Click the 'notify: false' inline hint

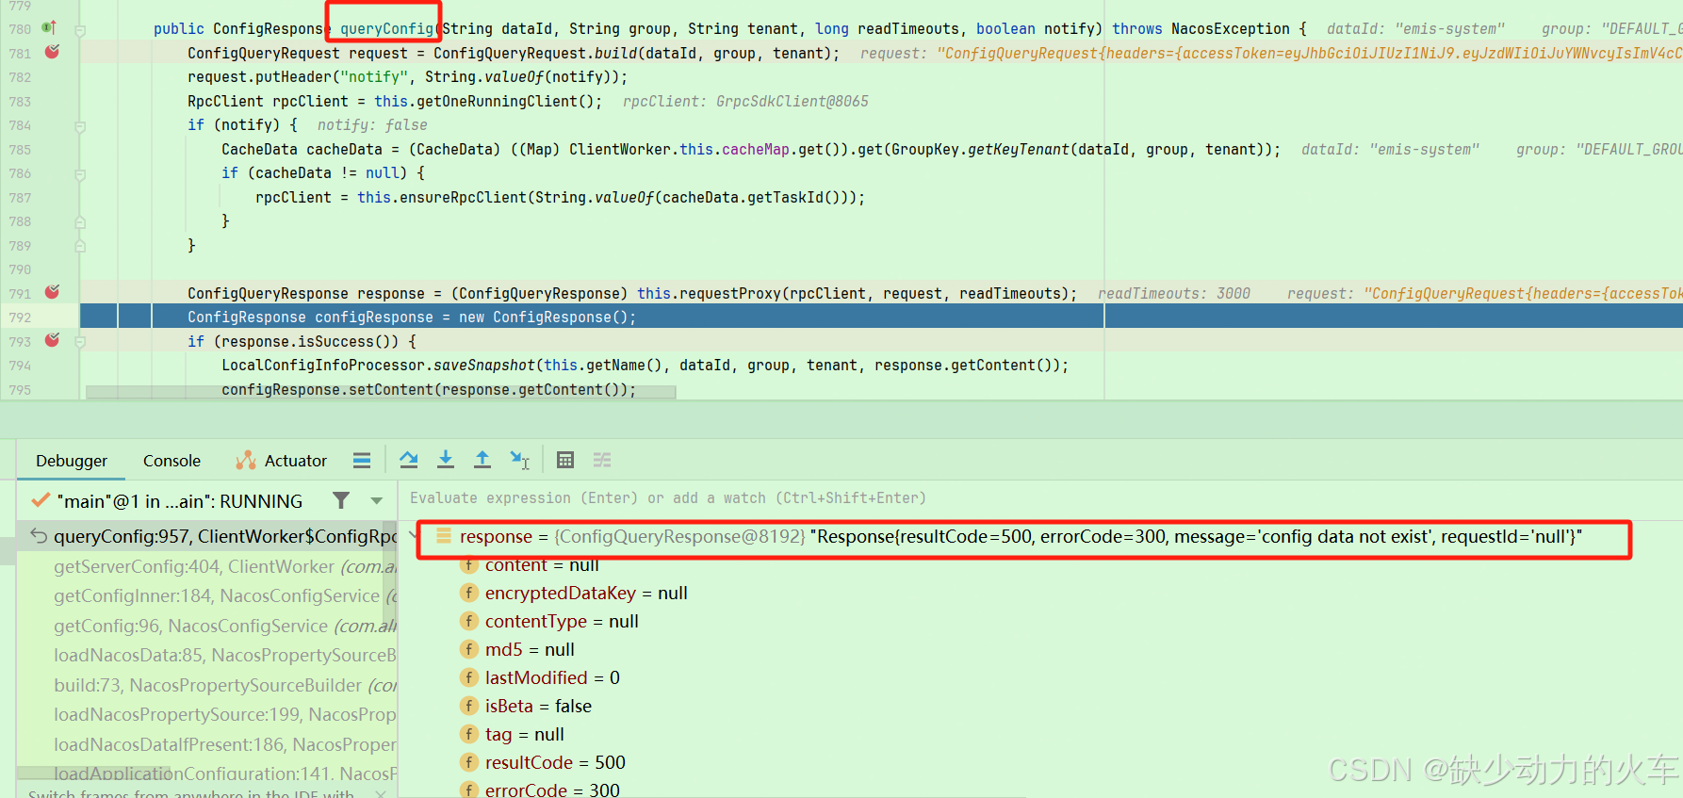[x=372, y=124]
